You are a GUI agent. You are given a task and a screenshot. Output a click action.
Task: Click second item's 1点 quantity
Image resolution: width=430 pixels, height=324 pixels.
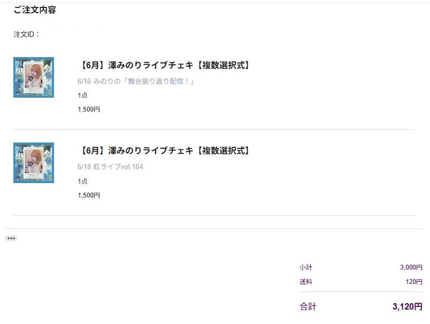point(82,181)
